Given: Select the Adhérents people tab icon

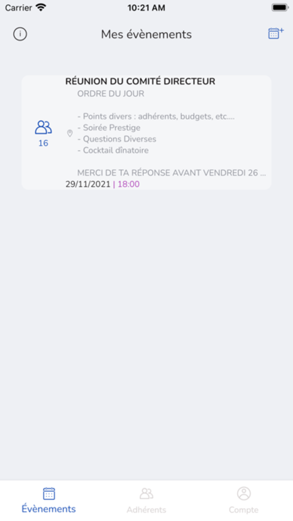Looking at the screenshot, I should (x=146, y=494).
